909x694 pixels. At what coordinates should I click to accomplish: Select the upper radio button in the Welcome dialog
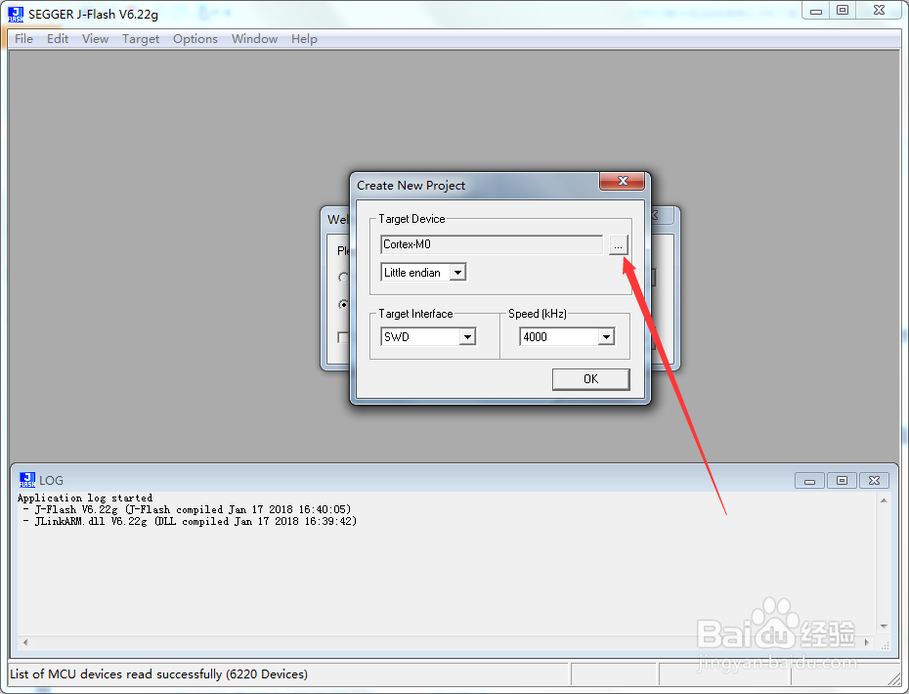pyautogui.click(x=344, y=278)
